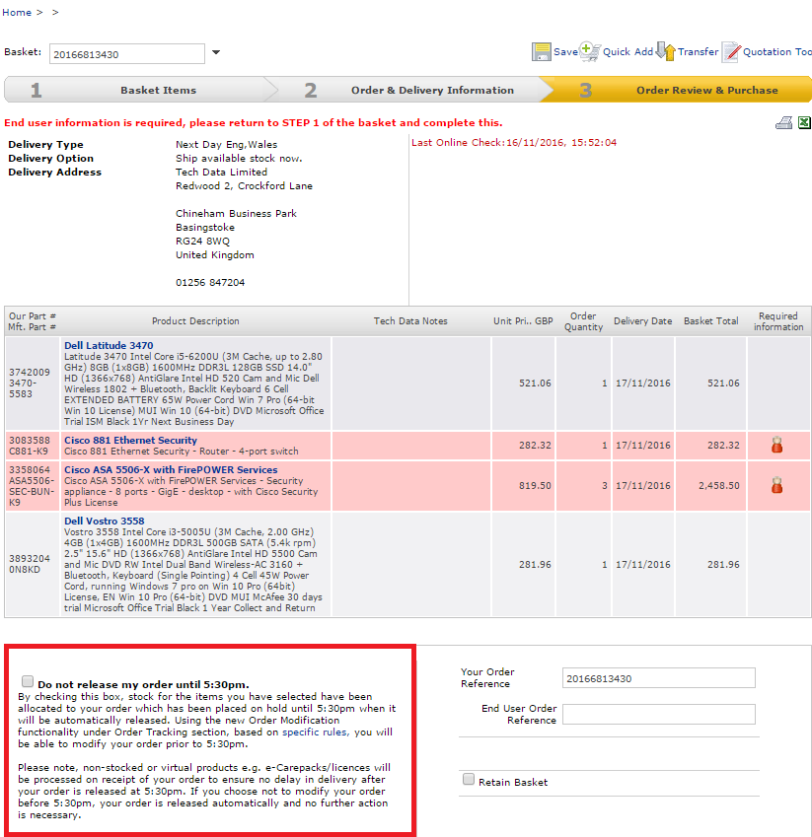Open the Quotation Tool notepad icon

click(731, 52)
